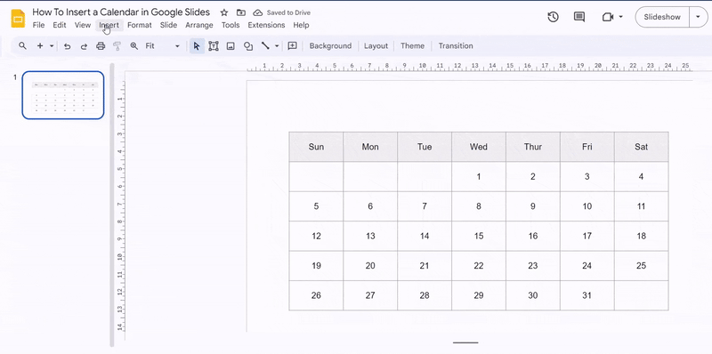Click the Wed header cell
Screen dimensions: 712x354
tap(479, 147)
